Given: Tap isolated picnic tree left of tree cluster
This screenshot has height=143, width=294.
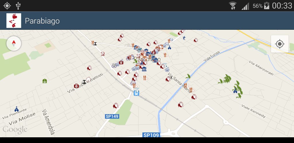Looking at the screenshot, I should (x=221, y=81).
